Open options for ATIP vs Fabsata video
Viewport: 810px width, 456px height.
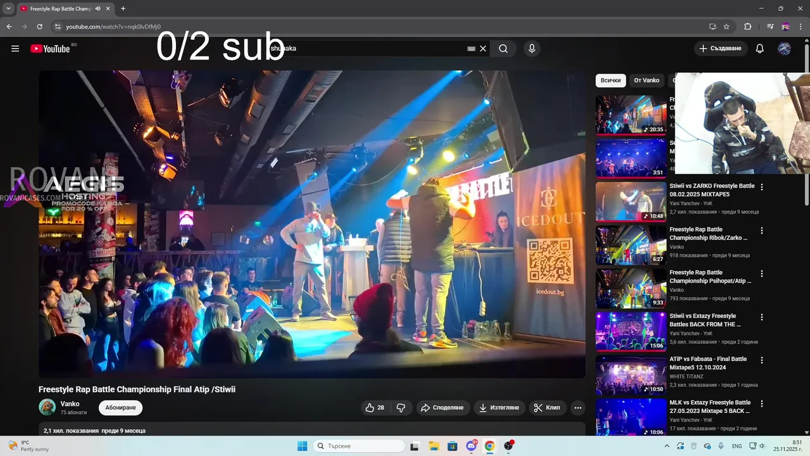[x=762, y=360]
